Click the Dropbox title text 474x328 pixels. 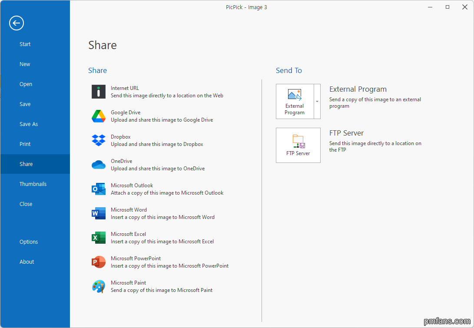click(x=121, y=137)
